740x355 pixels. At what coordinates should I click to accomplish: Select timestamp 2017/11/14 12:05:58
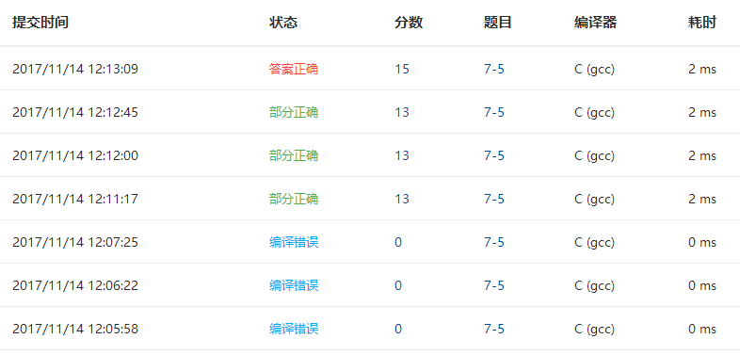tap(75, 329)
